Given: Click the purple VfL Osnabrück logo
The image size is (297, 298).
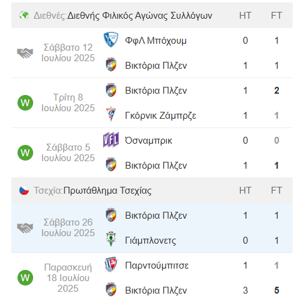Looking at the screenshot, I should click(111, 139).
